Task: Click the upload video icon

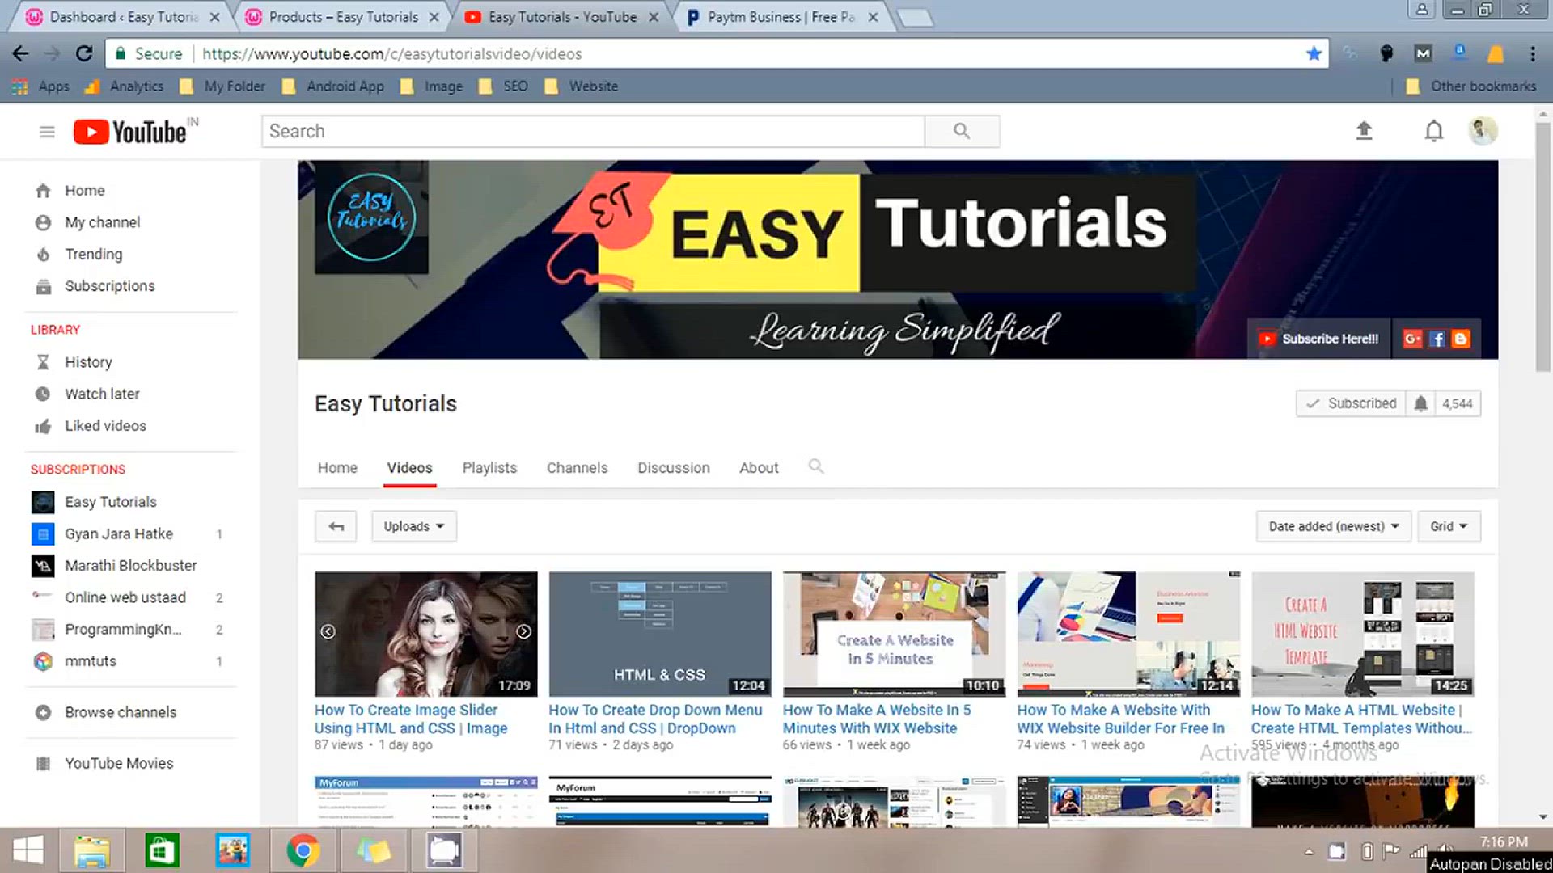Action: pyautogui.click(x=1364, y=131)
